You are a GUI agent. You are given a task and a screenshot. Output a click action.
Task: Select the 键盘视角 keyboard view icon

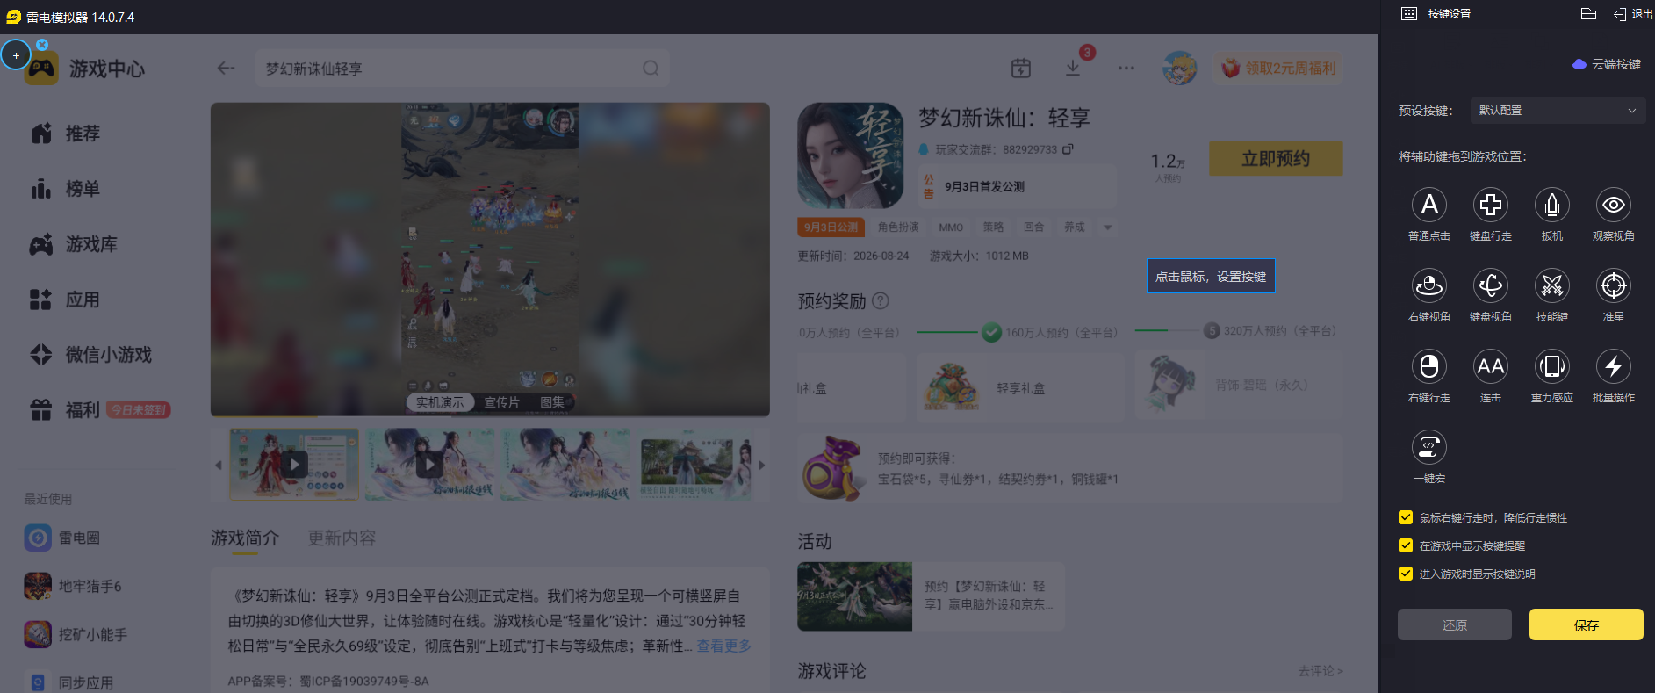[x=1491, y=285]
